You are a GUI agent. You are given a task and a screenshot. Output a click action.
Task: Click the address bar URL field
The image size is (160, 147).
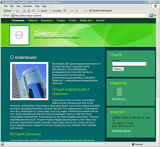(80, 16)
